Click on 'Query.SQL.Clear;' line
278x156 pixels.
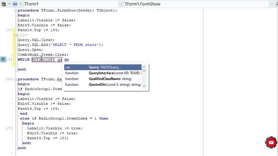(36, 40)
